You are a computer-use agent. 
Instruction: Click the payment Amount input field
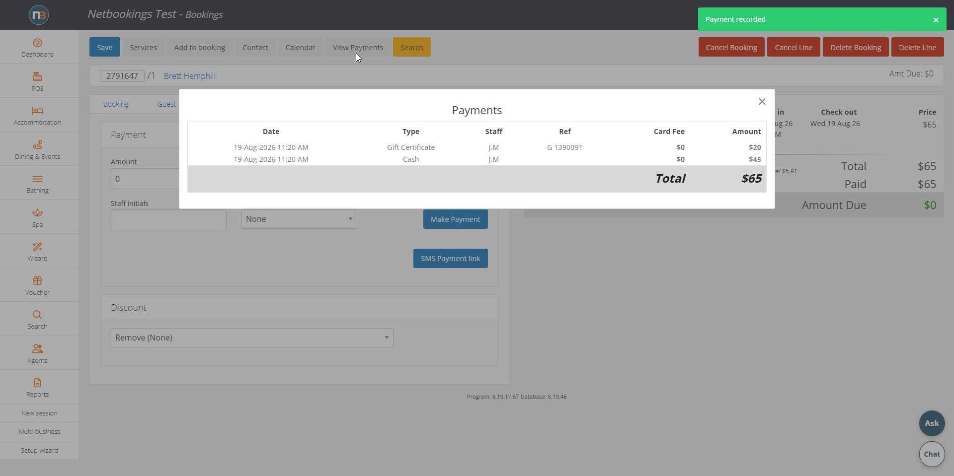pyautogui.click(x=145, y=179)
